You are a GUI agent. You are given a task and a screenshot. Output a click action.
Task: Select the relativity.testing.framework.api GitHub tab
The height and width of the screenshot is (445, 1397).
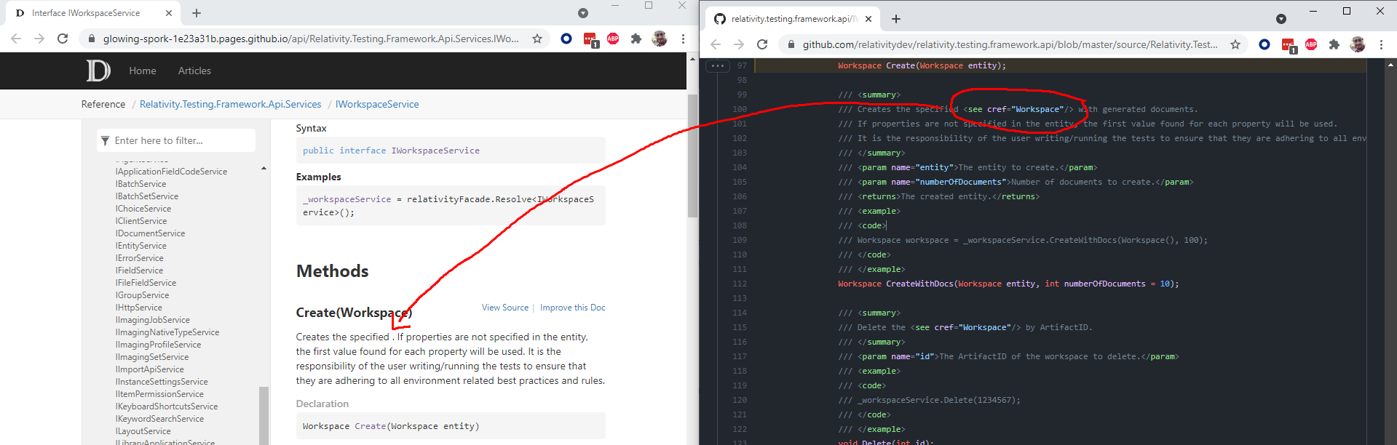click(x=794, y=19)
